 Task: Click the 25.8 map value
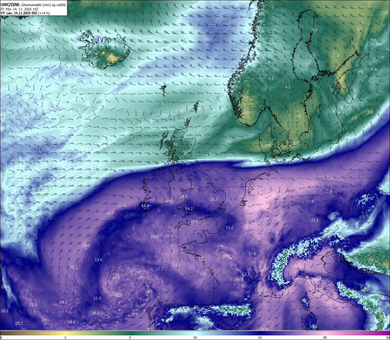pos(71,322)
